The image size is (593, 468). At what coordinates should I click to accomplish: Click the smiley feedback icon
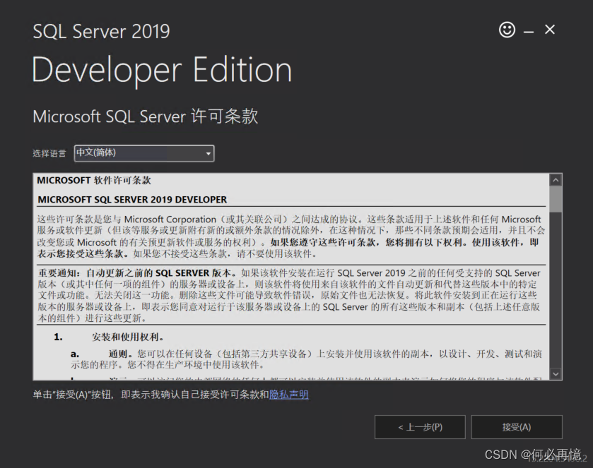[x=507, y=30]
